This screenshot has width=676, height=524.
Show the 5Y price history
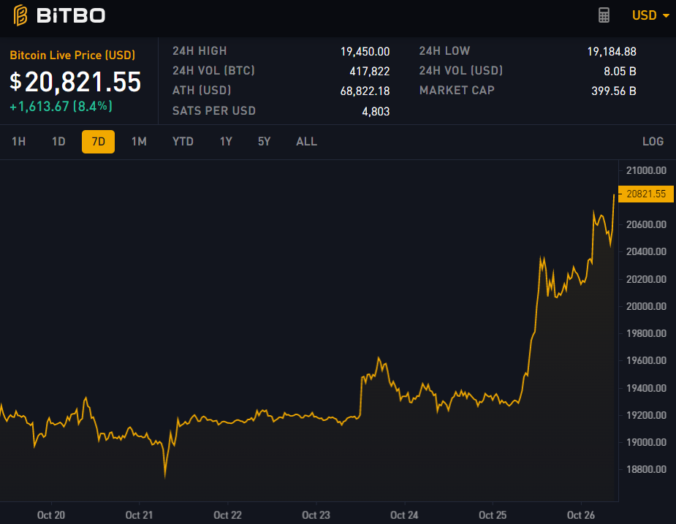(265, 142)
